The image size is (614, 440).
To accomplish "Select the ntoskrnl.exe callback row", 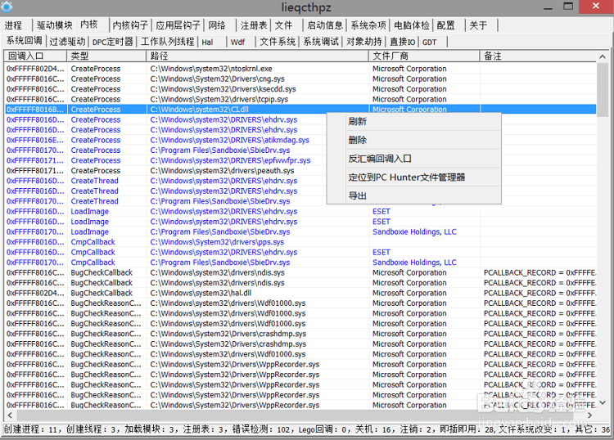I will point(211,70).
